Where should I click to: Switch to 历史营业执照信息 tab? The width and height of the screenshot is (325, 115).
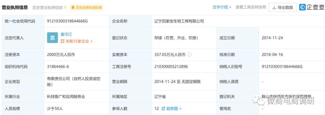pos(49,7)
